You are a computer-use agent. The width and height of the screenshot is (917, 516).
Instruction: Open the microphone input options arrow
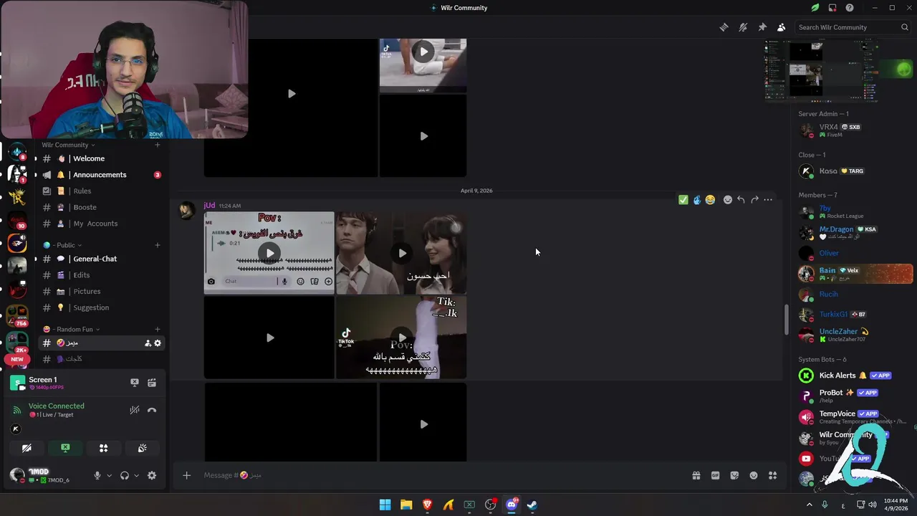(109, 475)
